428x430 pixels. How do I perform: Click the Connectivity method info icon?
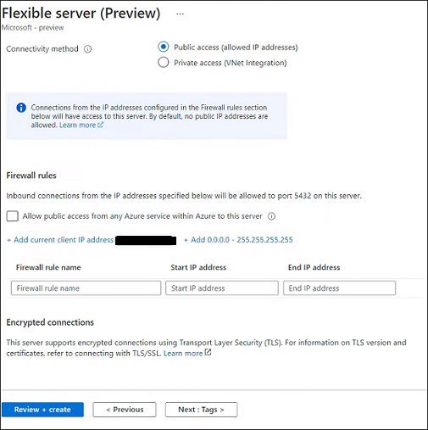(x=87, y=49)
